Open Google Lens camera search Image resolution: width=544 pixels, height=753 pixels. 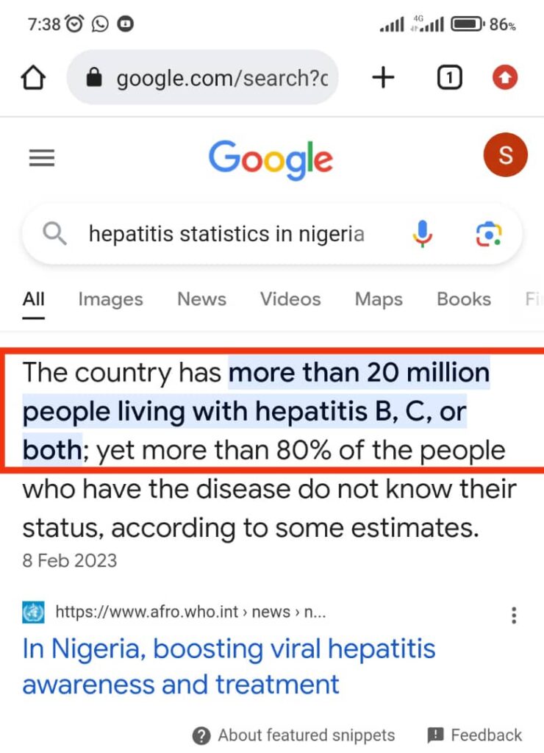(488, 235)
